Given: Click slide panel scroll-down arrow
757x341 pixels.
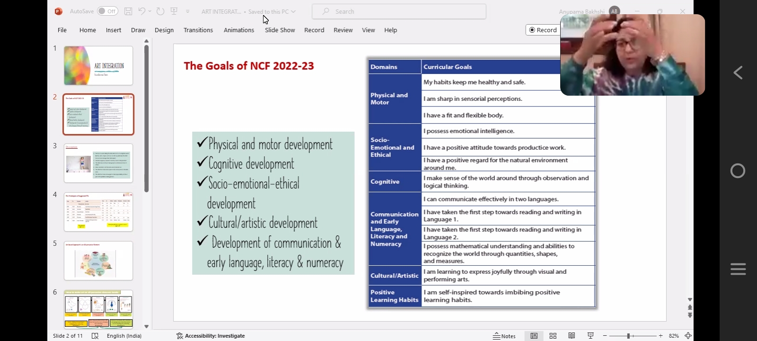Looking at the screenshot, I should click(146, 326).
